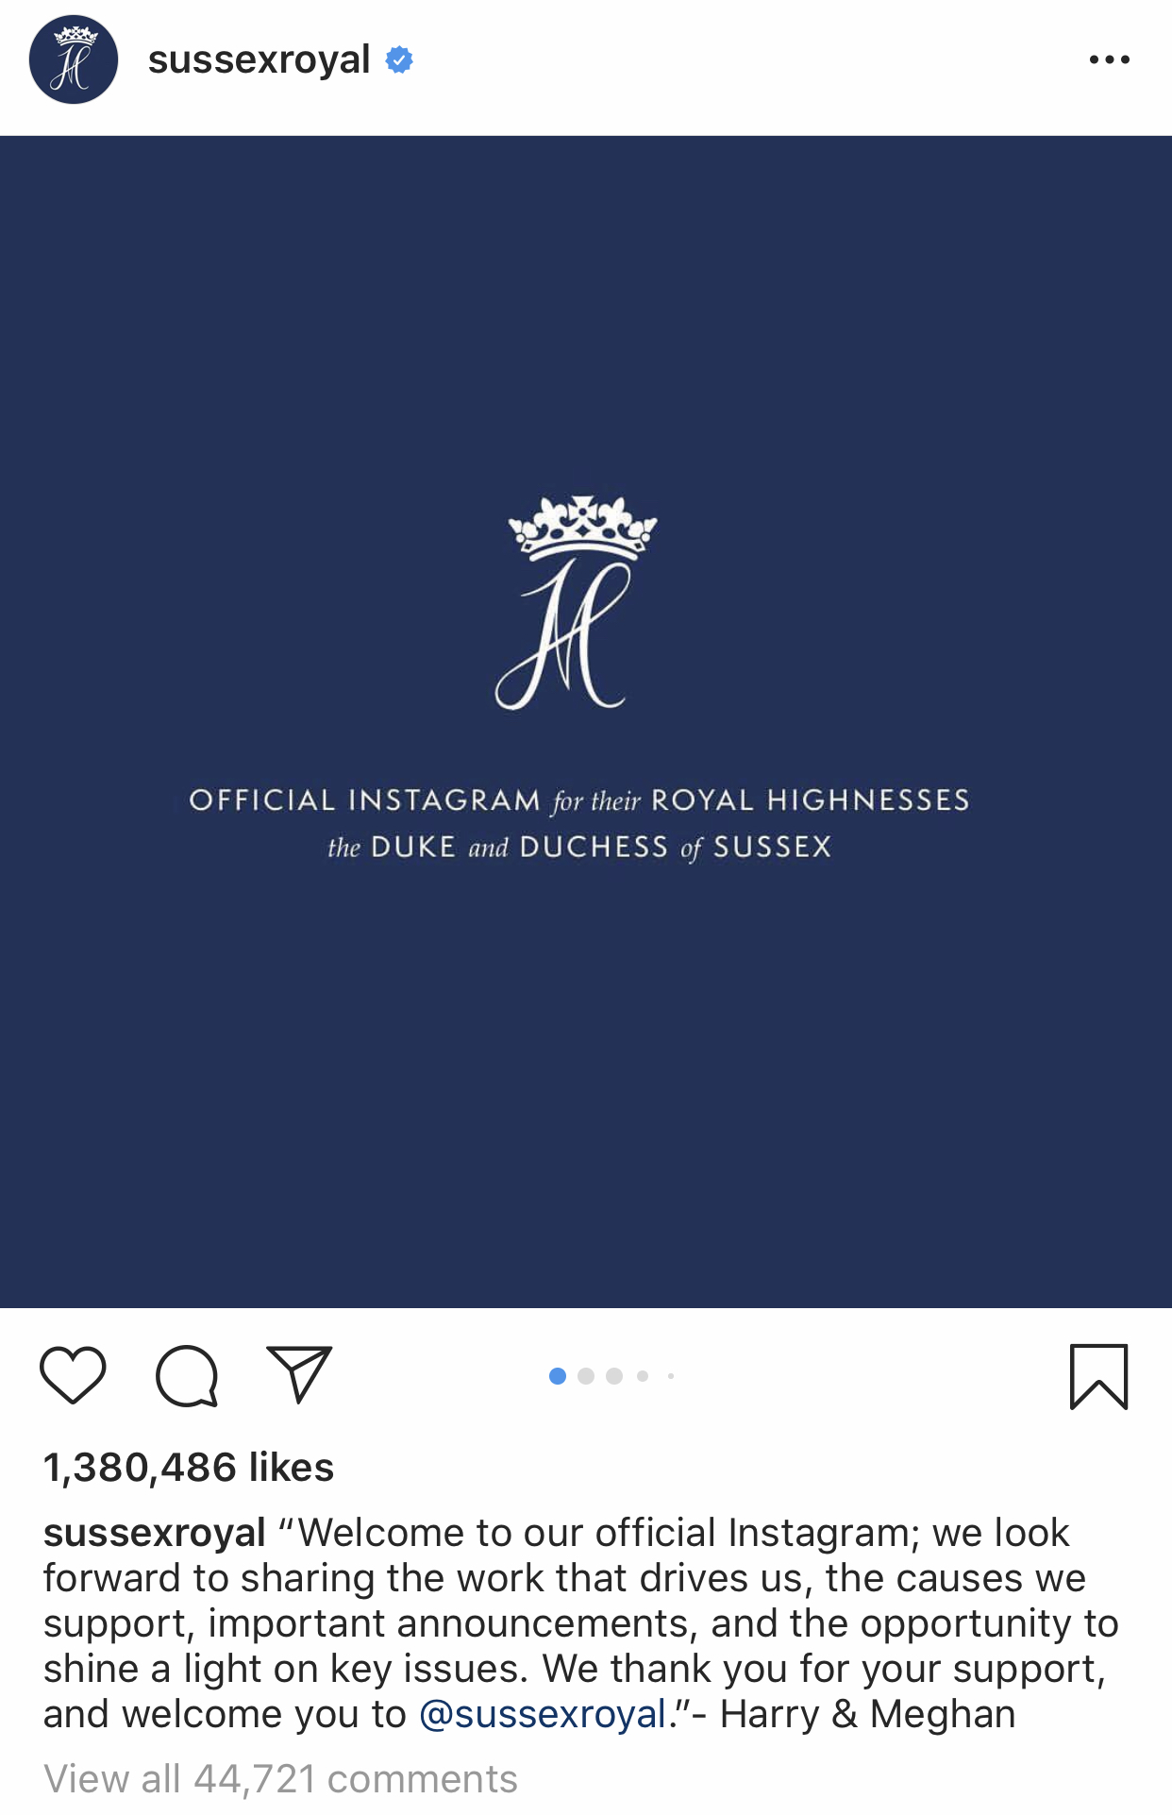Jump to the tiny fifth carousel dot
Image resolution: width=1172 pixels, height=1815 pixels.
coord(671,1376)
